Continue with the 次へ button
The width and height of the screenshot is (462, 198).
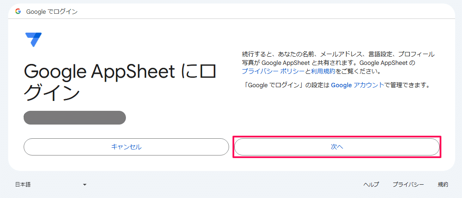(337, 147)
